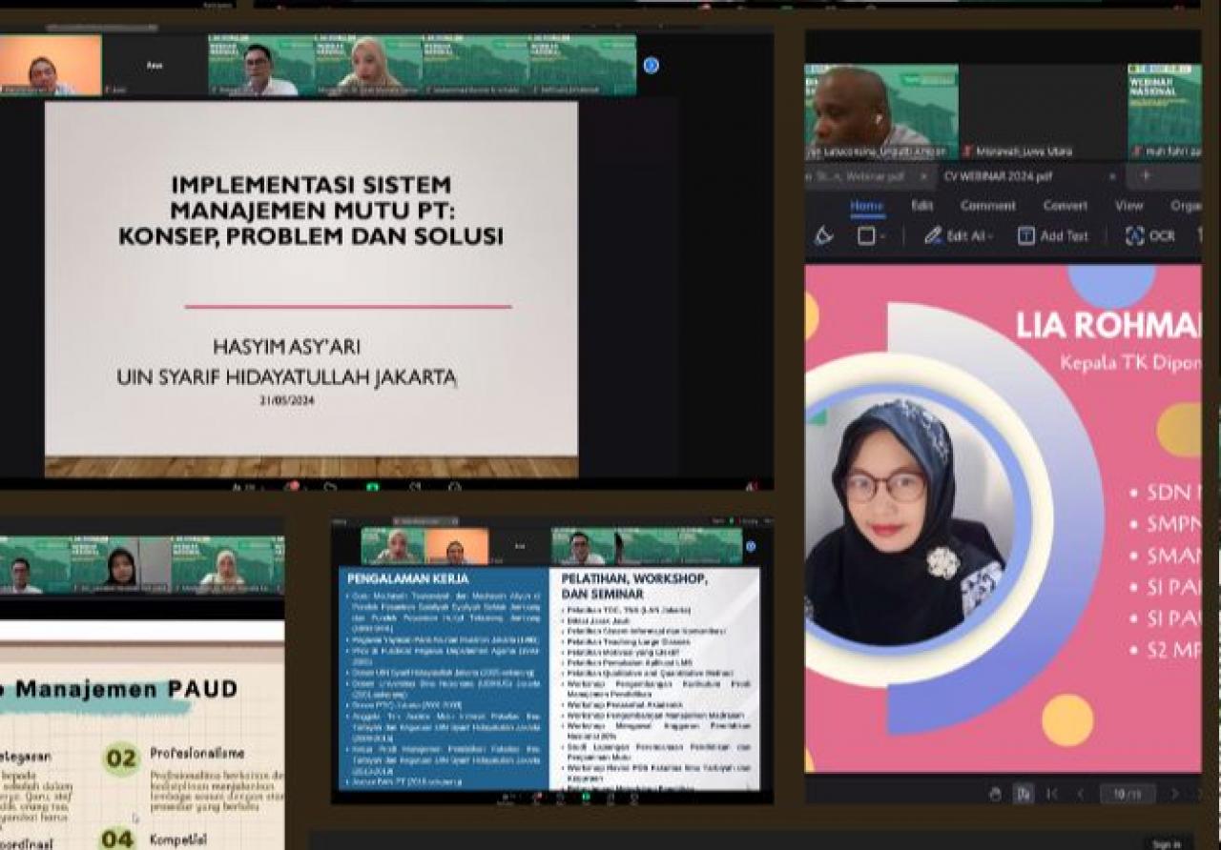
Task: Jump to first page using the first-page icon
Action: pos(1054,793)
